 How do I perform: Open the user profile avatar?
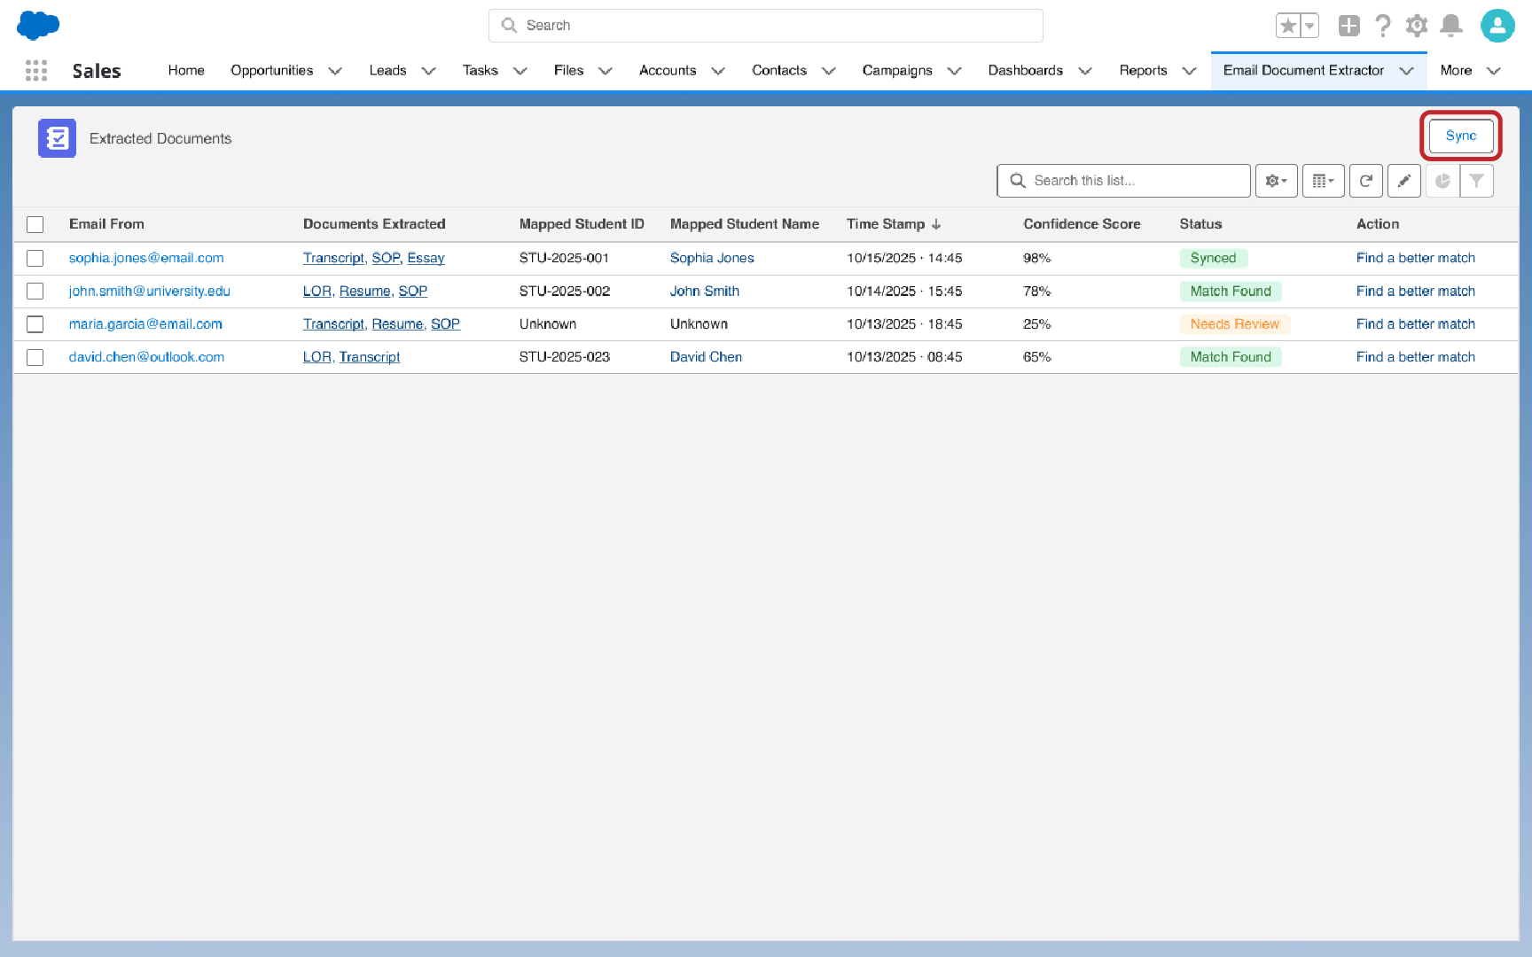coord(1497,26)
